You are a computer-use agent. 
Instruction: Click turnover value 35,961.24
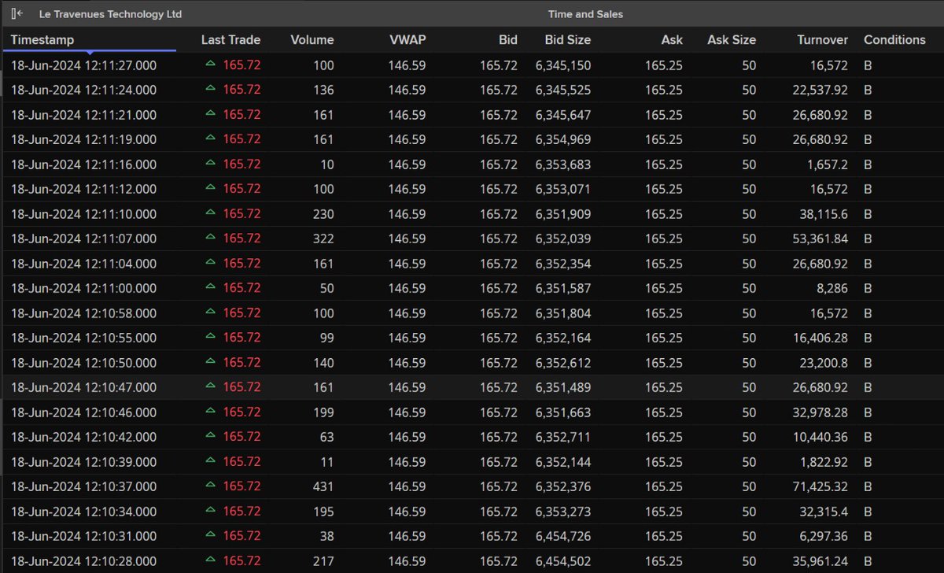coord(820,561)
